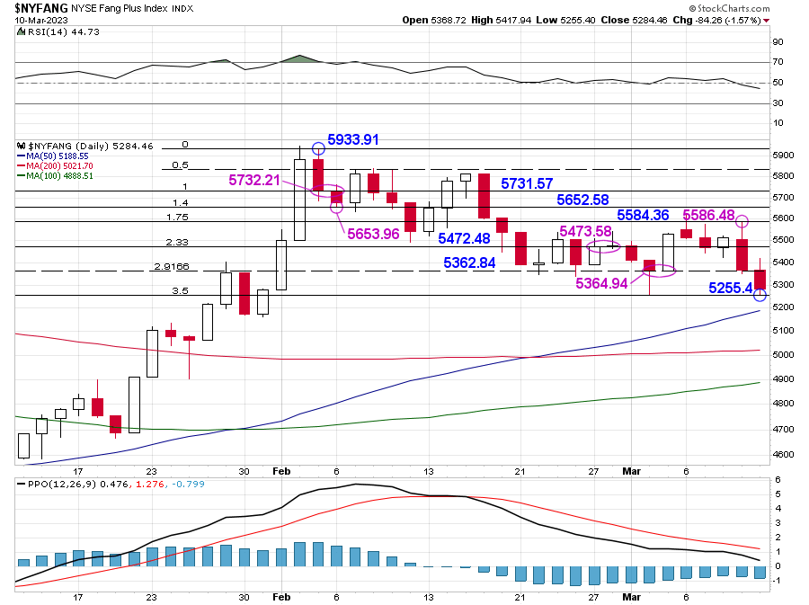
Task: Click the 4600 price axis label
Action: coord(783,454)
